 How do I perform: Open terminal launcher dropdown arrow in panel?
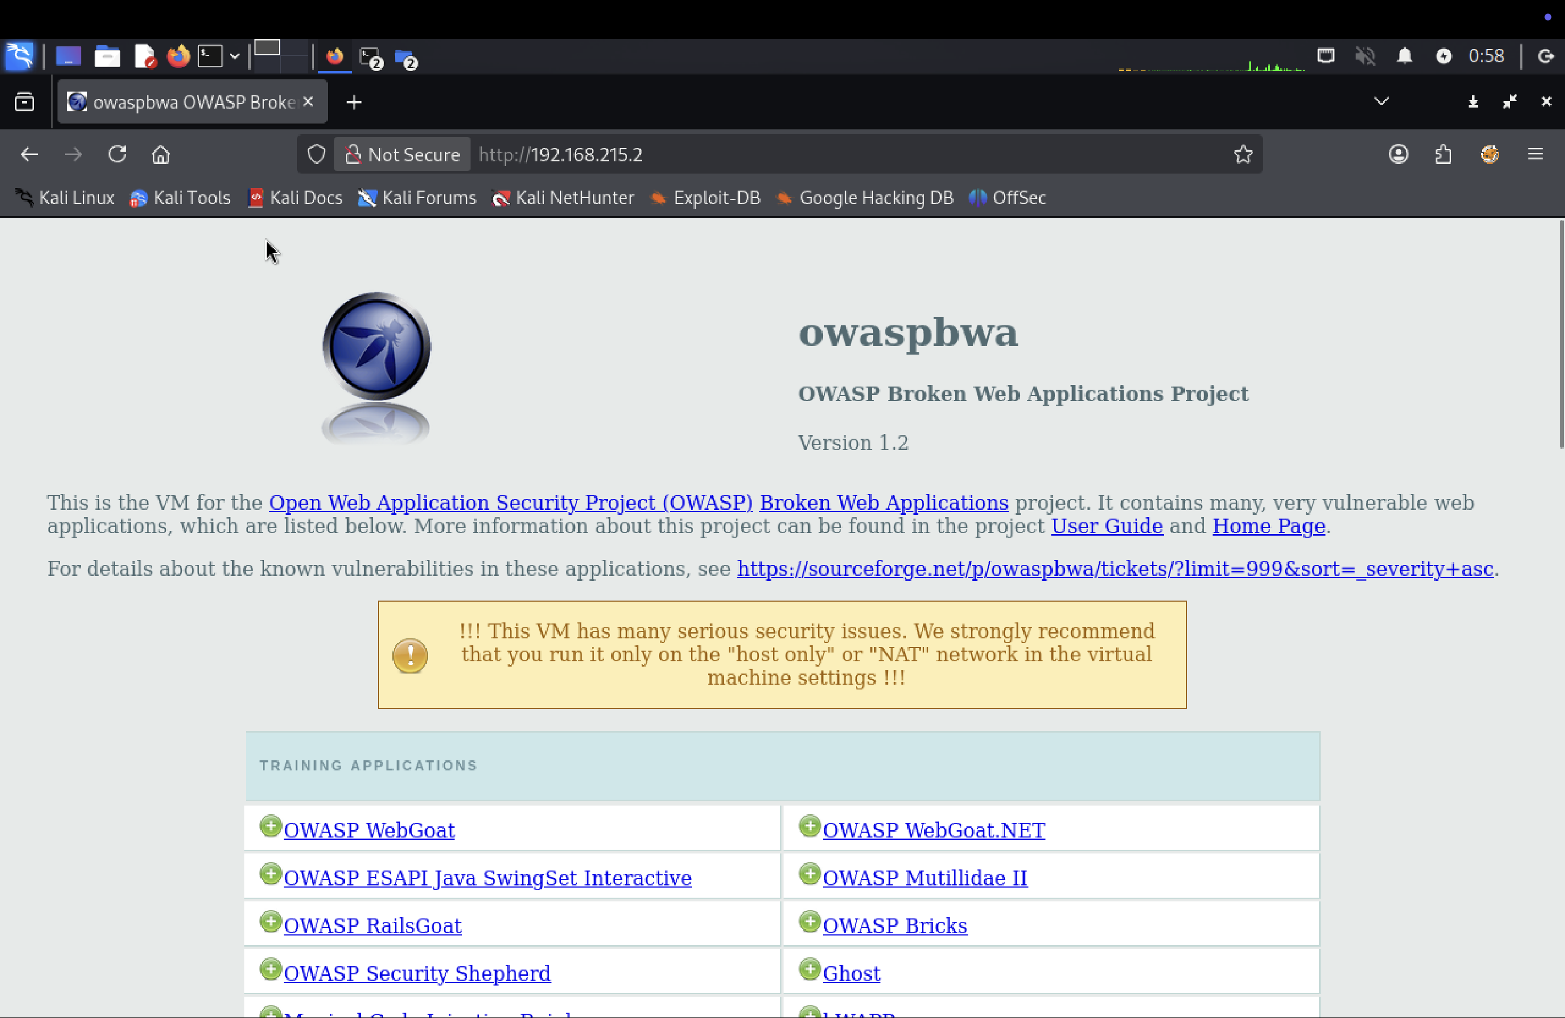coord(235,56)
